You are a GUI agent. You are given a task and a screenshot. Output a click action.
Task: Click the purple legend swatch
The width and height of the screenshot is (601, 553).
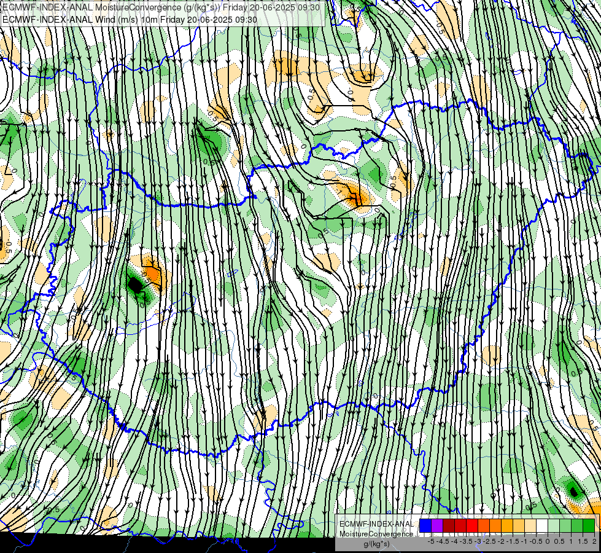(437, 526)
